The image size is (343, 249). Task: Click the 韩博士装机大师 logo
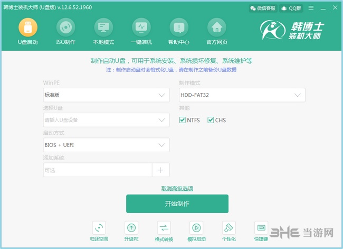pyautogui.click(x=292, y=30)
